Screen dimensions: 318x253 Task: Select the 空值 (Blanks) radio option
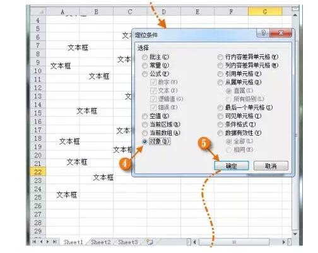tap(156, 116)
